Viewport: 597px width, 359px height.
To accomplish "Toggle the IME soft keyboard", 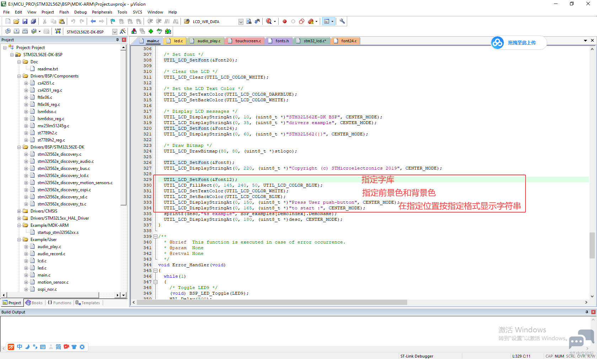I will point(43,347).
